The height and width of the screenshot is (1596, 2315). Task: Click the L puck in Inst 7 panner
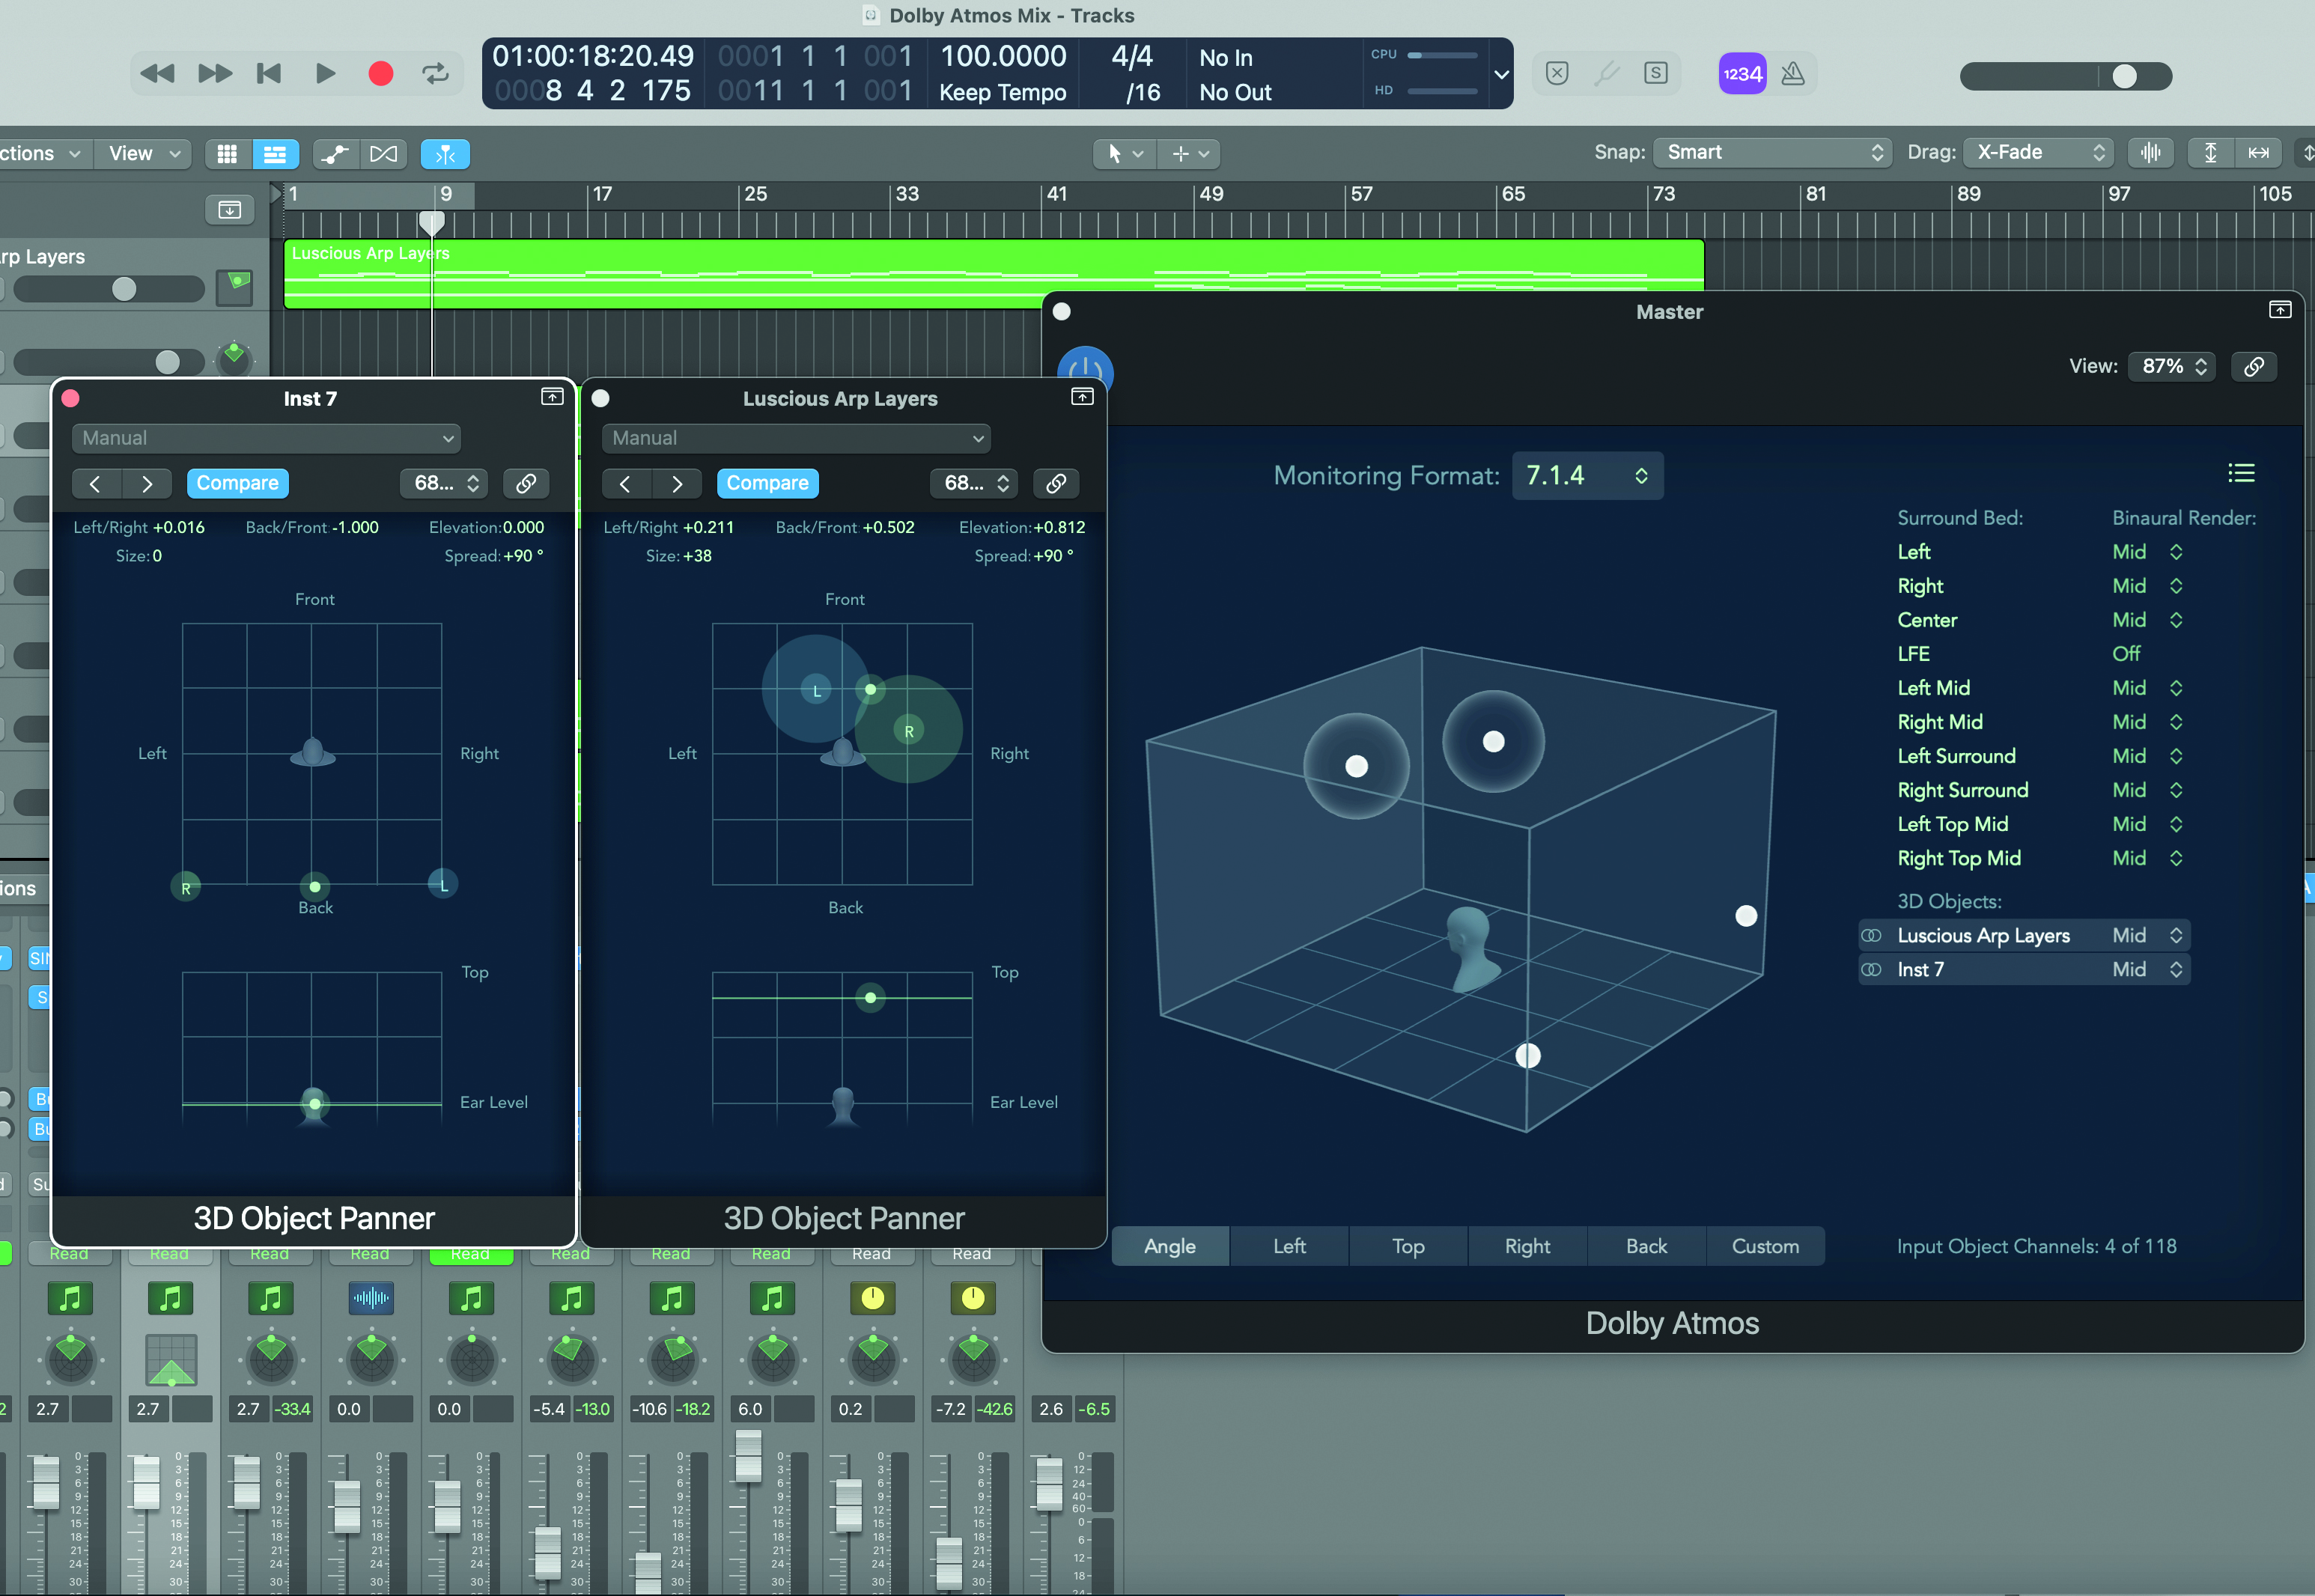click(443, 884)
